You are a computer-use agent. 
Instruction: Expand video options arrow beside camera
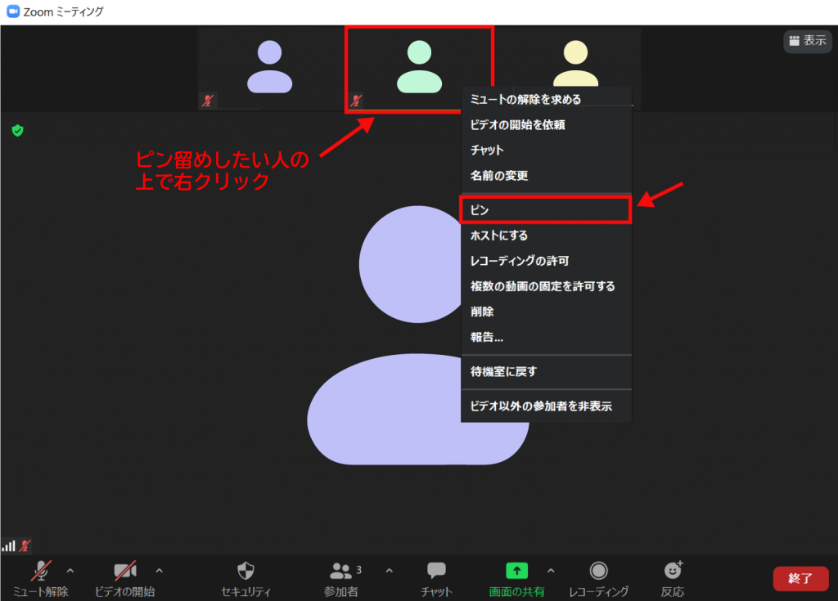coord(159,570)
